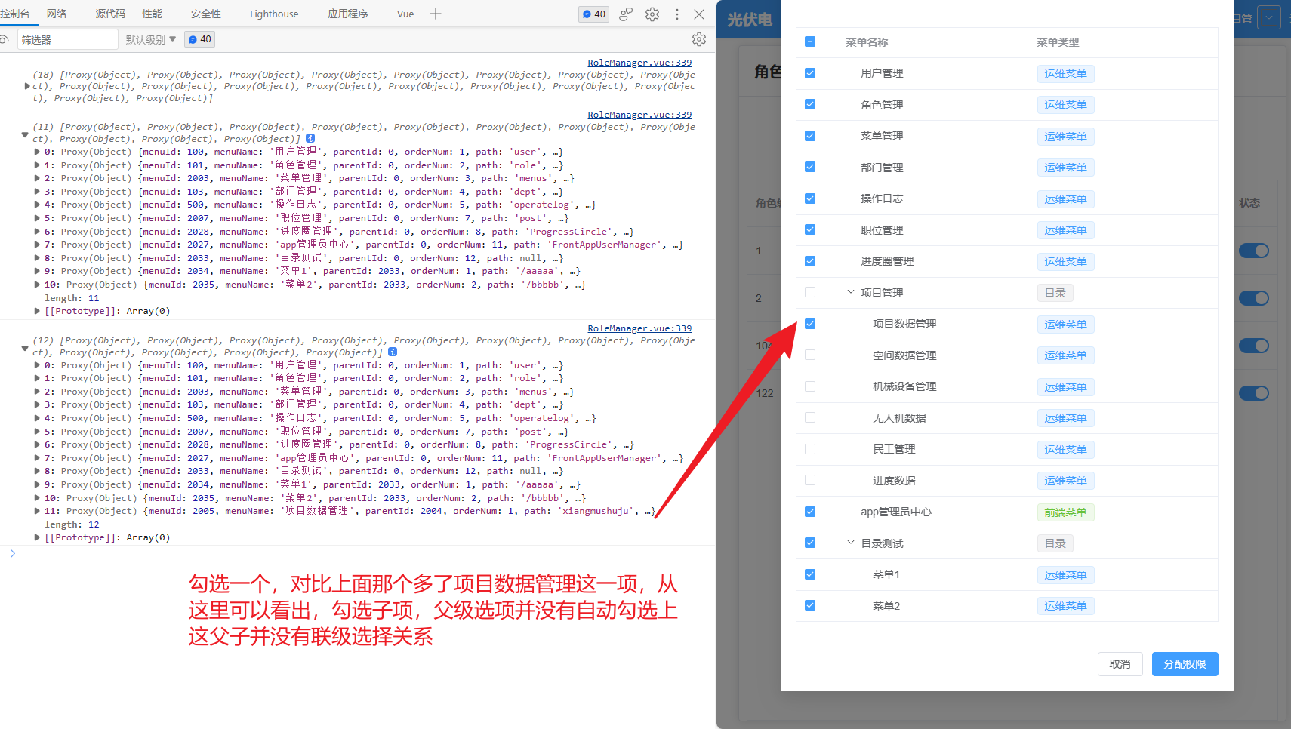Expand the collapsed 18-item array log
This screenshot has height=729, width=1291.
tap(27, 87)
